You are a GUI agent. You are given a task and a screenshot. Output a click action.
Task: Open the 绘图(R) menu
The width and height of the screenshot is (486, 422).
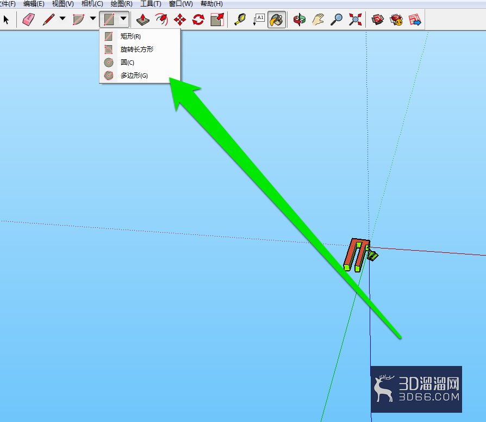pyautogui.click(x=122, y=4)
